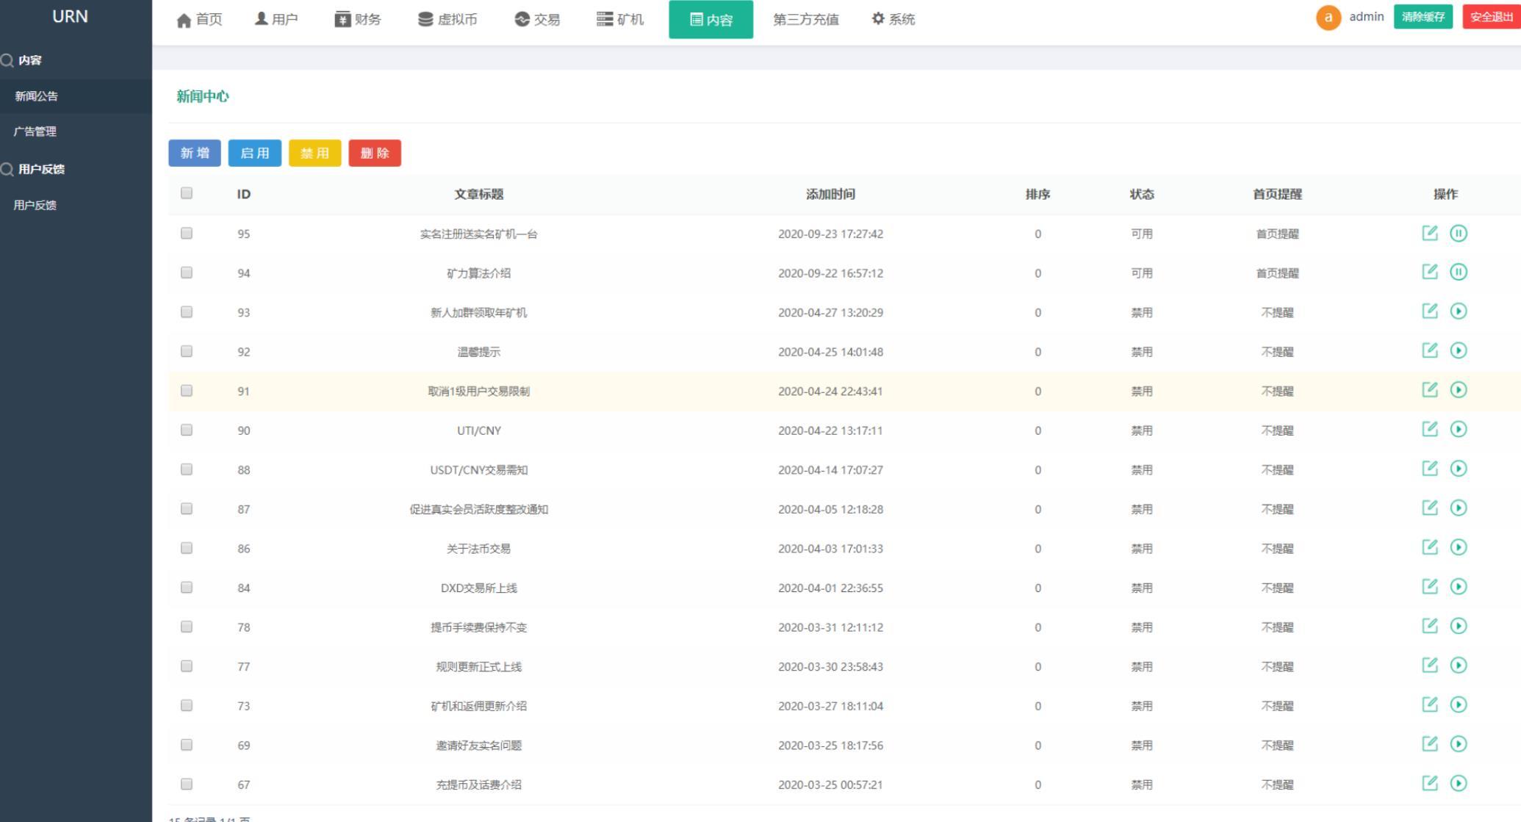Check the box for article 94

pos(187,273)
